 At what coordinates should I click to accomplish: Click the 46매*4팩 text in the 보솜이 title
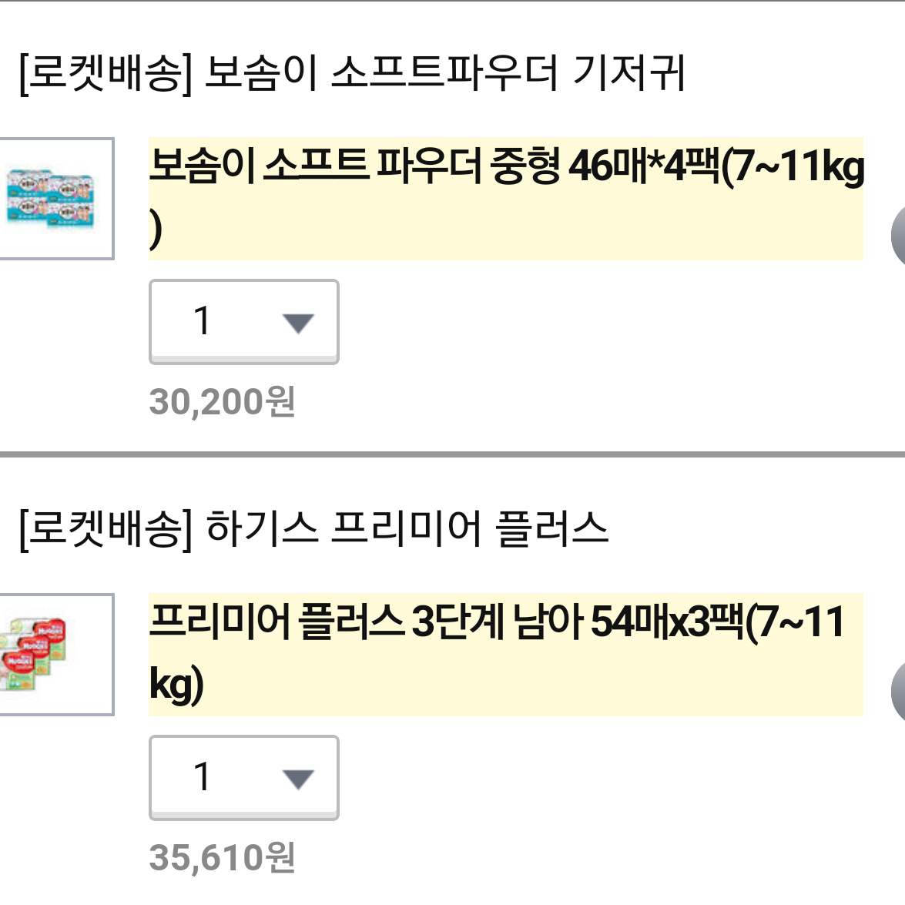[645, 166]
